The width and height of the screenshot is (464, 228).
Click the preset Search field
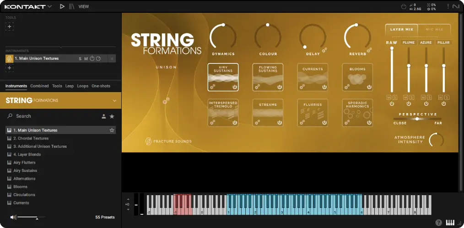click(x=53, y=116)
